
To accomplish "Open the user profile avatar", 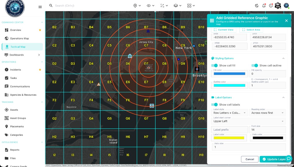I will [x=286, y=6].
